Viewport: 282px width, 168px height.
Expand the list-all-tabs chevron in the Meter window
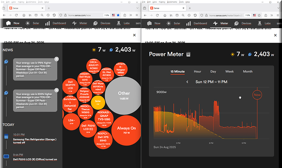coord(278,8)
